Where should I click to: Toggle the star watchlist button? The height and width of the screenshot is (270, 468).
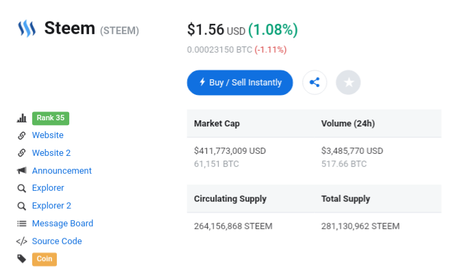pyautogui.click(x=348, y=83)
